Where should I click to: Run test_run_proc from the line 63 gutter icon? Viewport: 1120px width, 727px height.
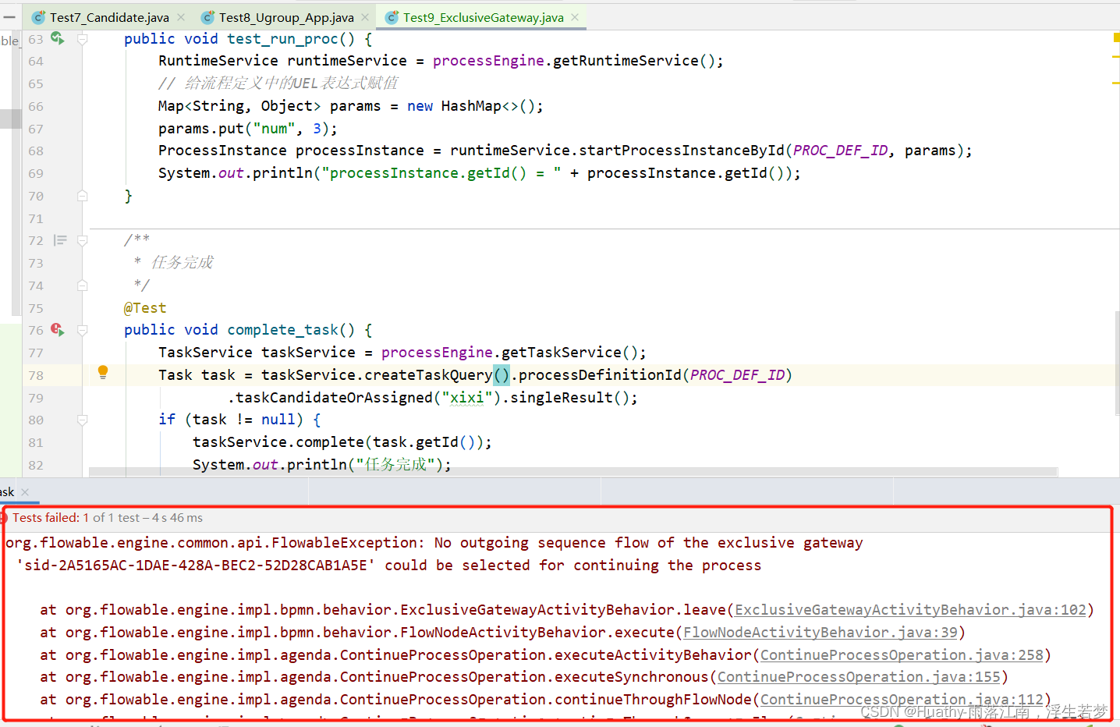click(x=58, y=38)
